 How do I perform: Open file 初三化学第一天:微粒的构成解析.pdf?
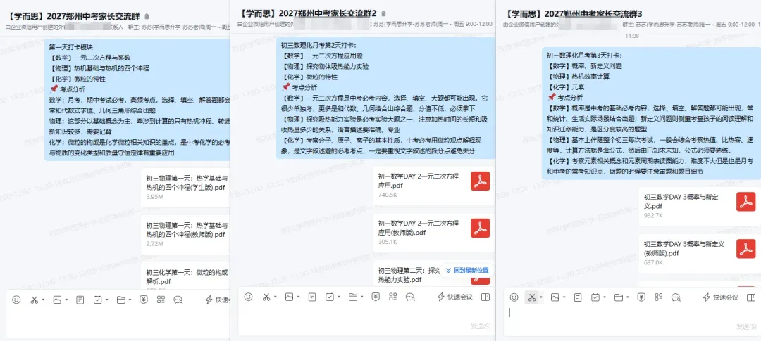[185, 276]
